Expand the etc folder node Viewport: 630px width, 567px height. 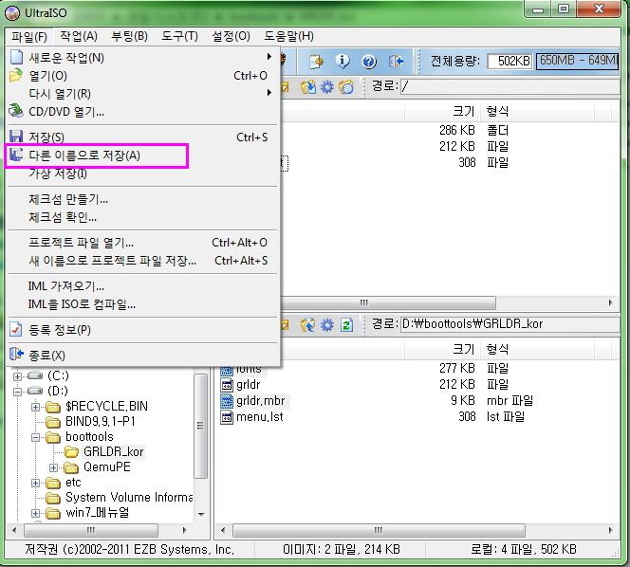click(x=35, y=483)
